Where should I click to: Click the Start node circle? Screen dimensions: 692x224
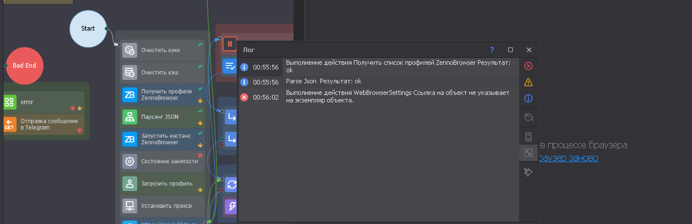pyautogui.click(x=88, y=28)
